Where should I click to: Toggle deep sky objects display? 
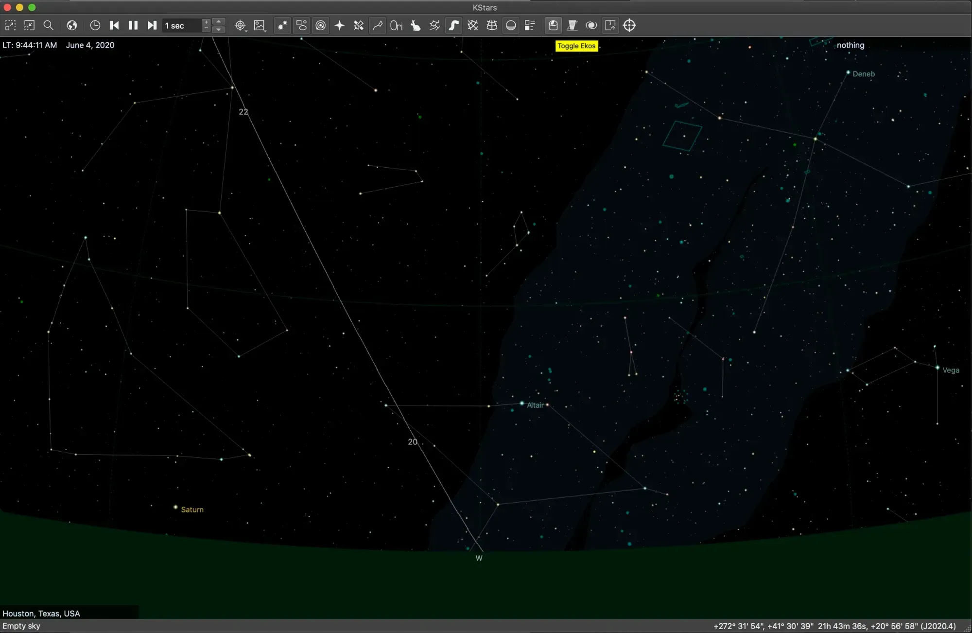[301, 25]
